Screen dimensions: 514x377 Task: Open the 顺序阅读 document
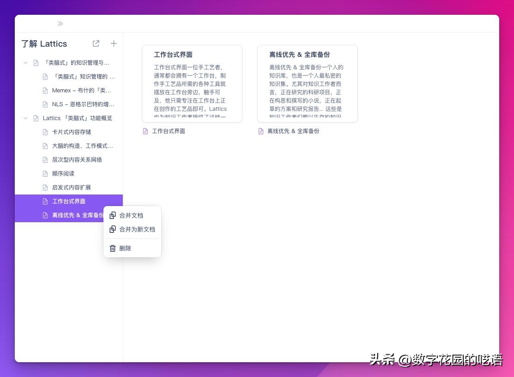pos(63,173)
